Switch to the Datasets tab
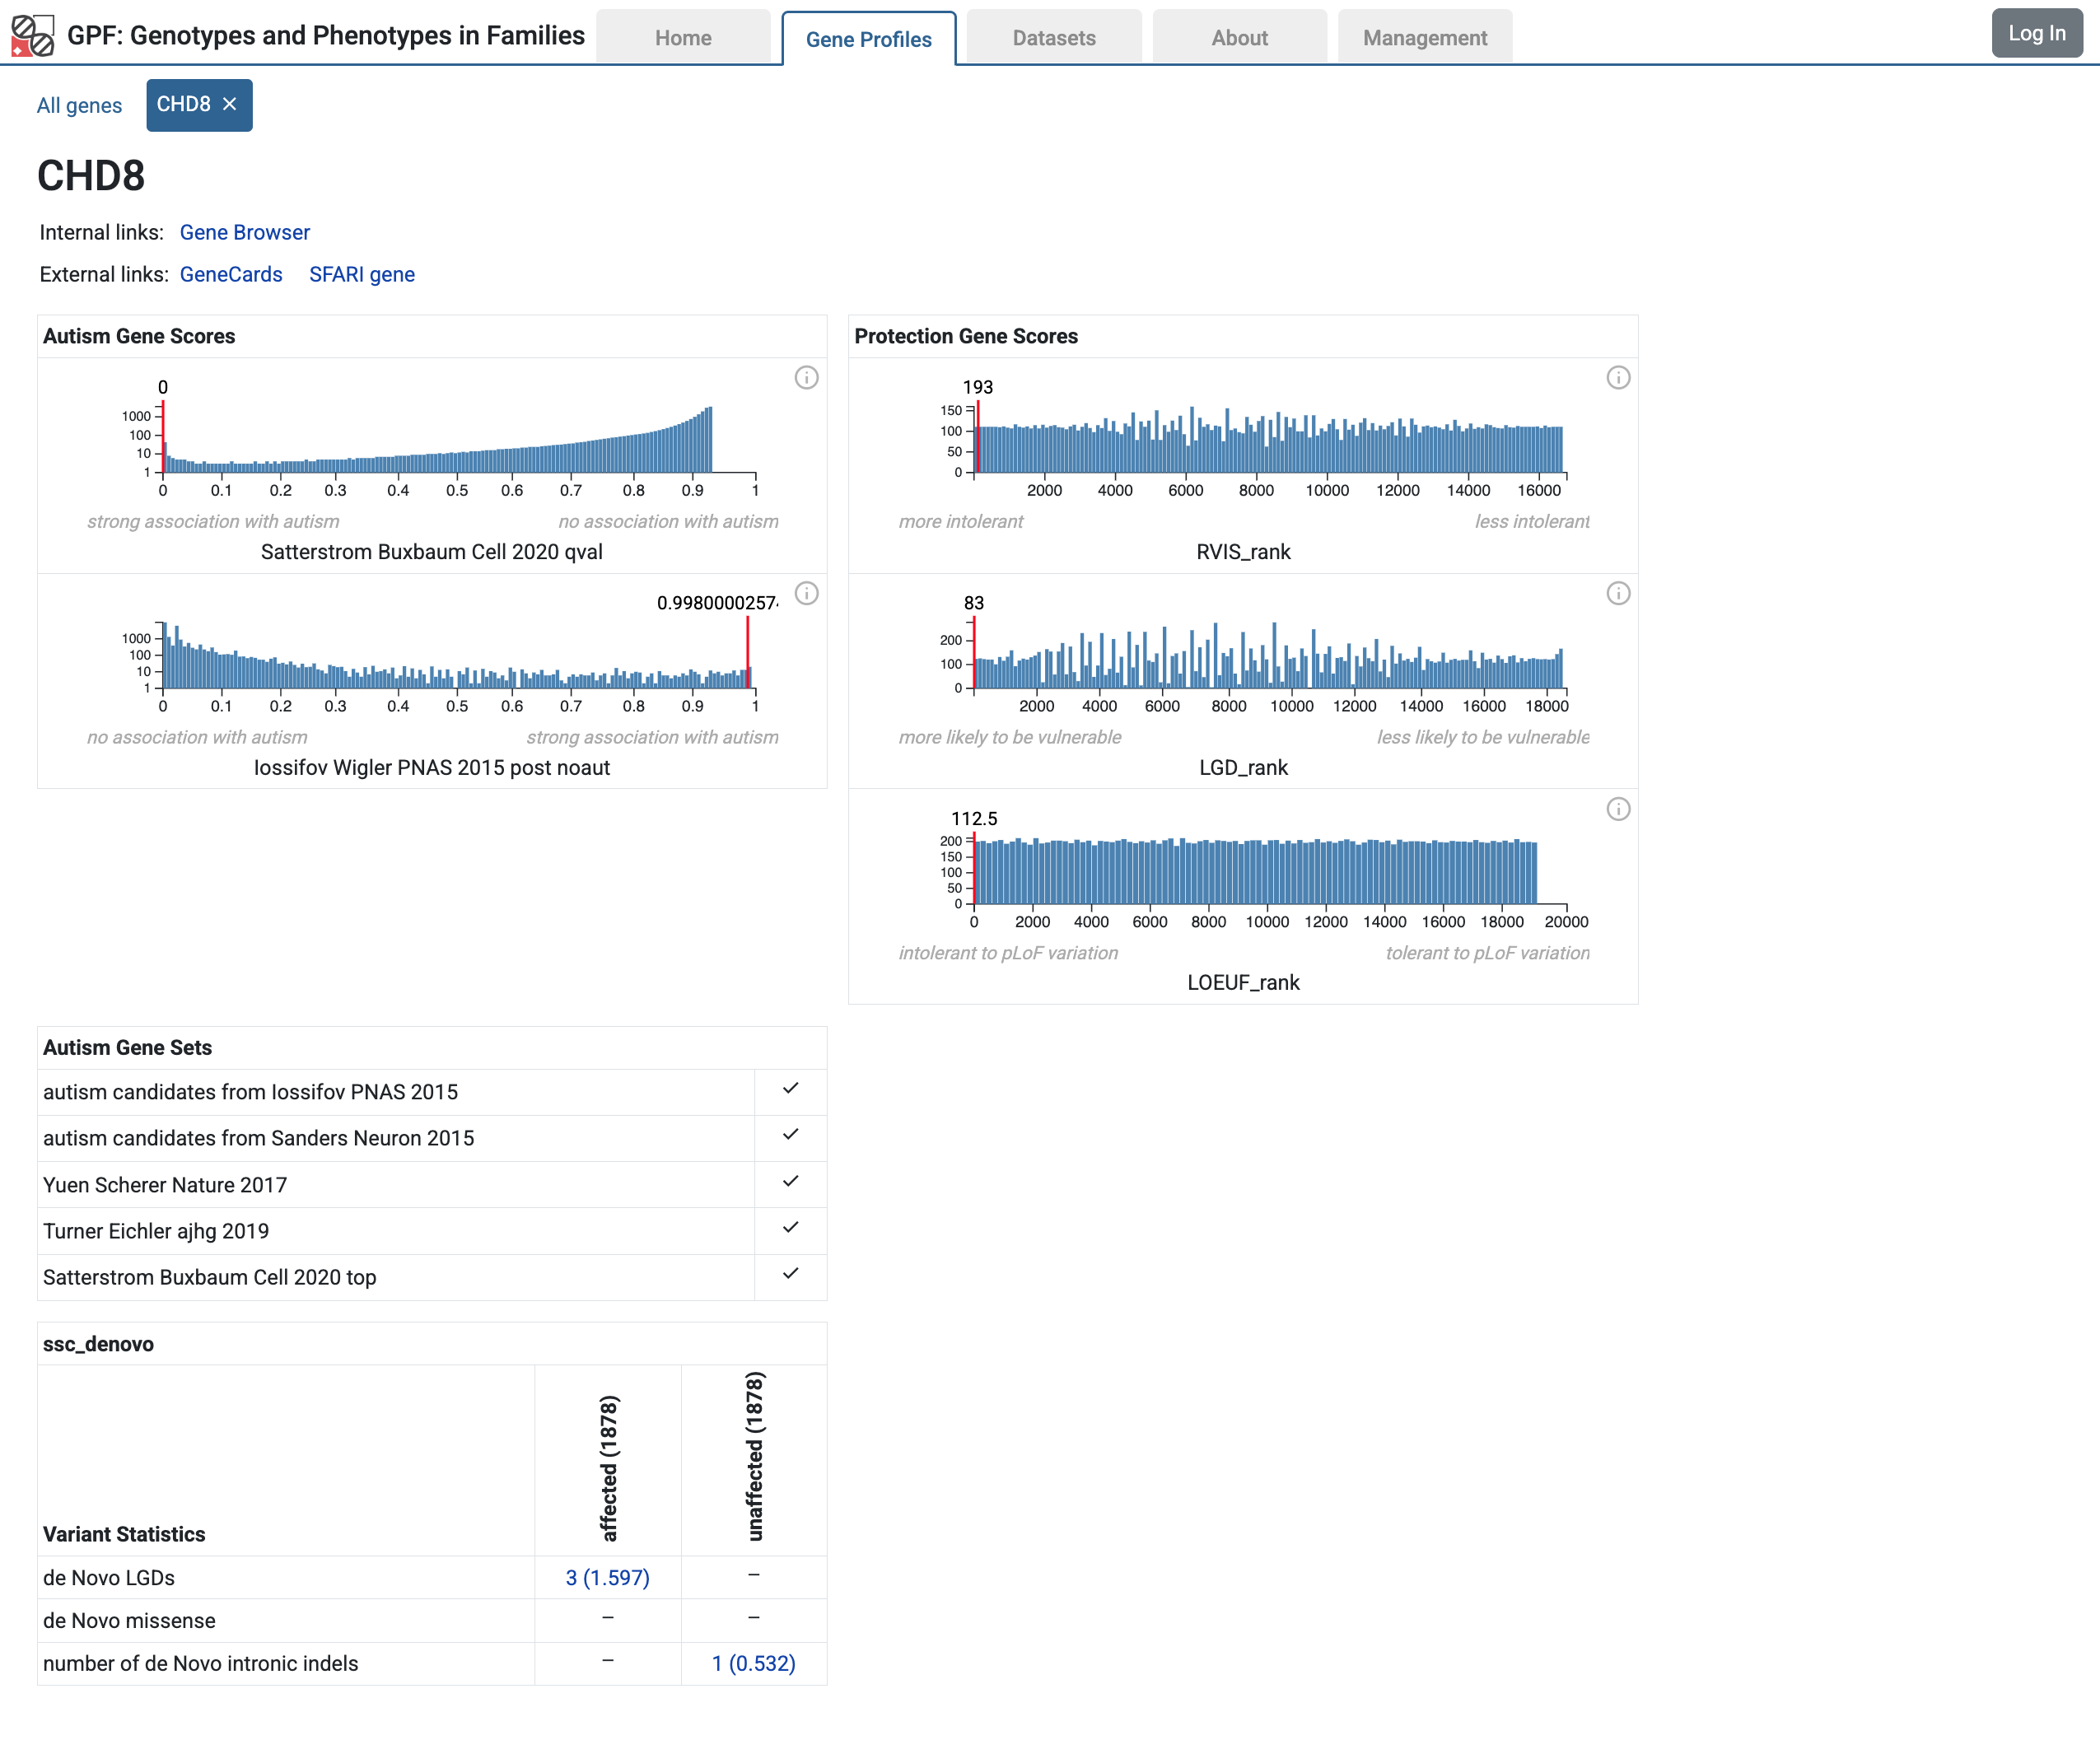Image resolution: width=2100 pixels, height=1754 pixels. pos(1053,37)
